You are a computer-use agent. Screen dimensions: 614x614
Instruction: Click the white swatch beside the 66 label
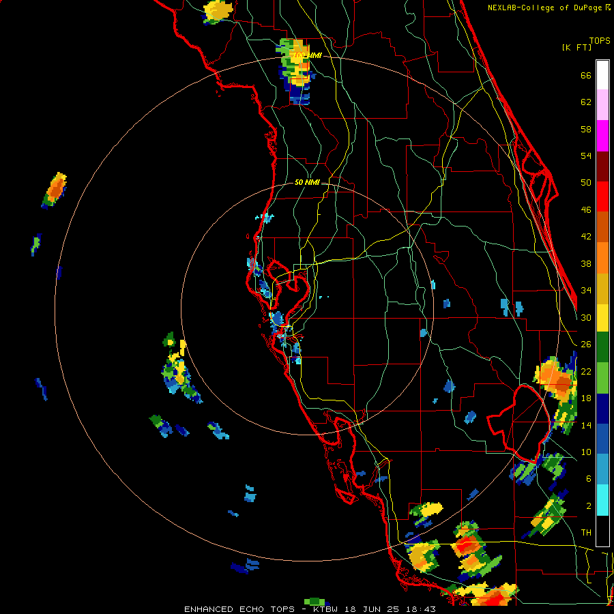(x=602, y=75)
